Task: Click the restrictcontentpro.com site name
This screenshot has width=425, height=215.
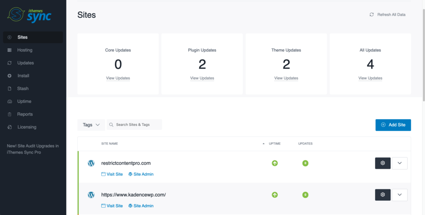Action: (126, 163)
